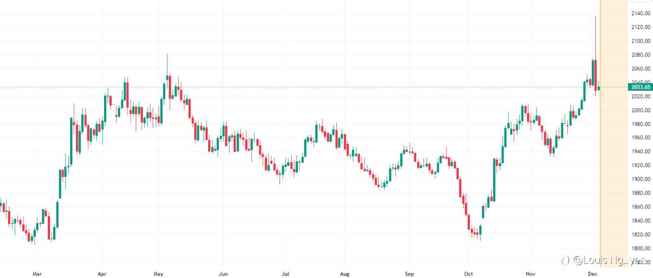The image size is (653, 278).
Task: Select the Apr label on the time axis
Action: pyautogui.click(x=102, y=274)
